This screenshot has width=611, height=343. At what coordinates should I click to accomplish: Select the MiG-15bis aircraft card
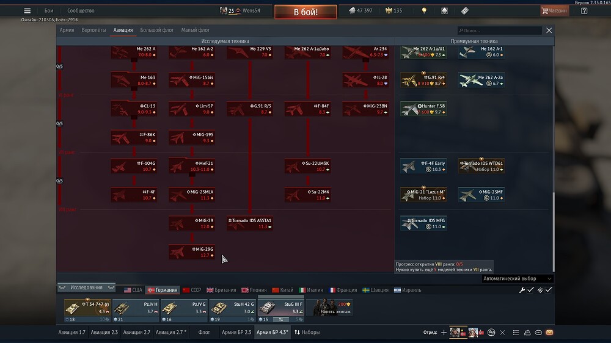click(x=192, y=80)
